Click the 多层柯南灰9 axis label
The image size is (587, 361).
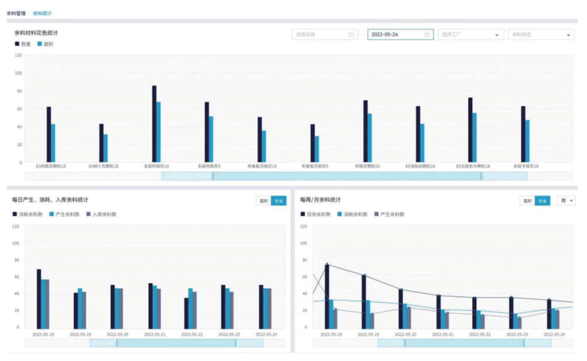[x=209, y=166]
